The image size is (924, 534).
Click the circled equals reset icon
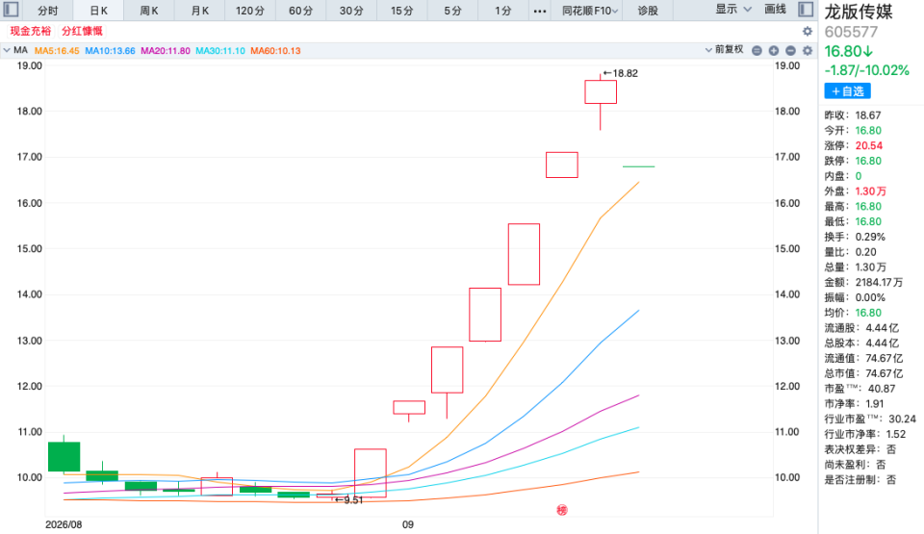pos(757,51)
